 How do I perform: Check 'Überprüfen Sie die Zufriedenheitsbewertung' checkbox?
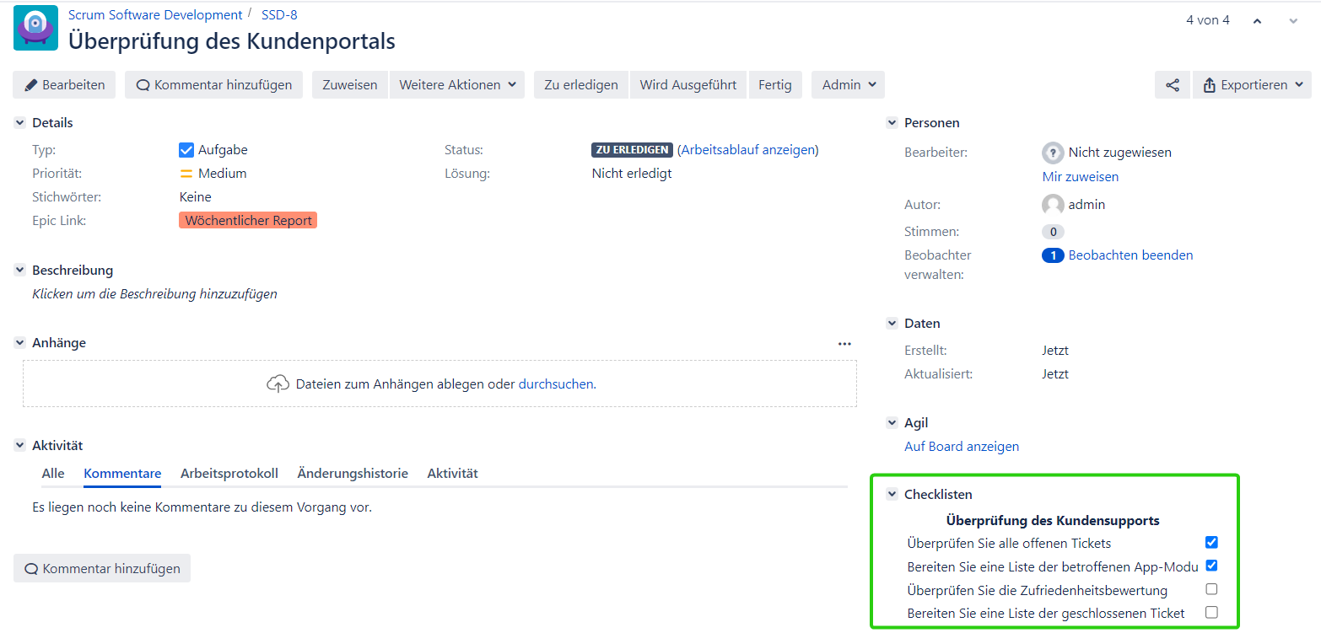coord(1211,589)
